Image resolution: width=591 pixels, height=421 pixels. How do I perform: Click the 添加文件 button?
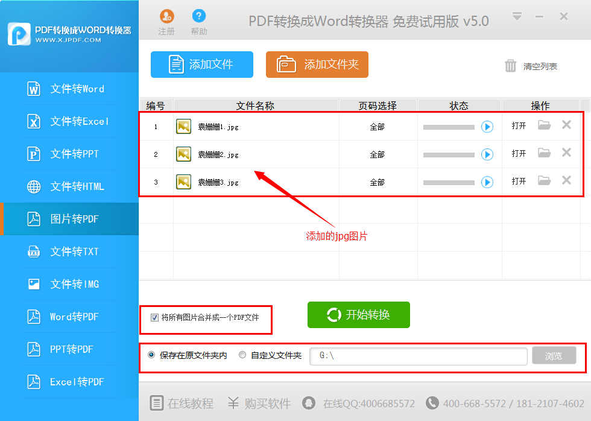pos(201,65)
